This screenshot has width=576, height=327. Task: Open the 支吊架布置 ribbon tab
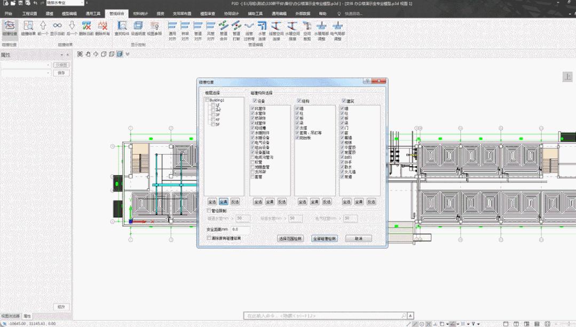click(182, 13)
